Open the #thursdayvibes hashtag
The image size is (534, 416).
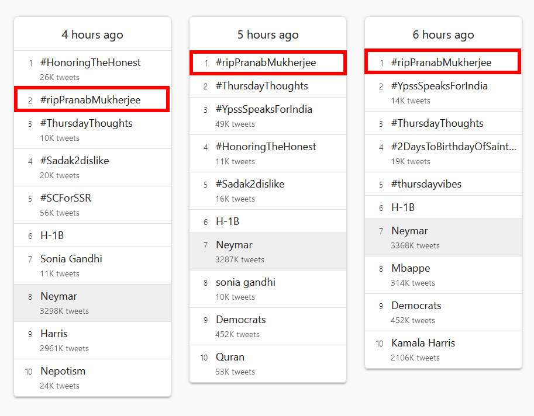point(426,184)
